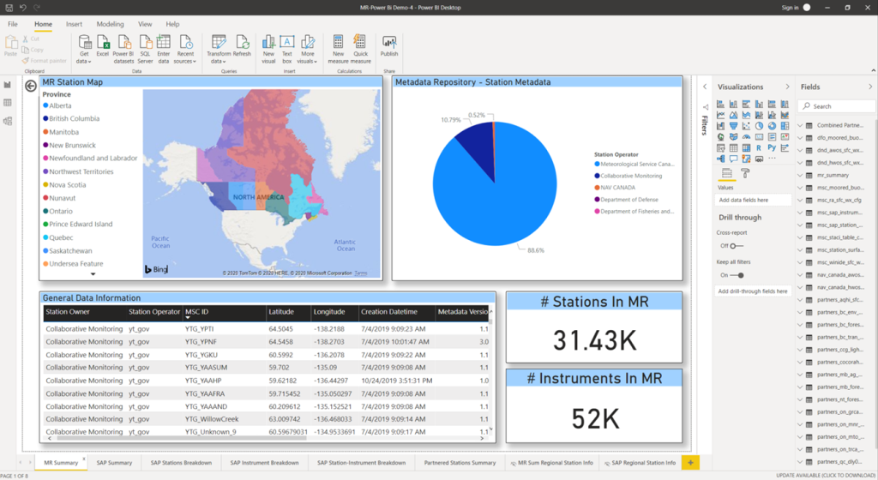Toggle the Cross-report switch
This screenshot has width=878, height=480.
coord(735,245)
